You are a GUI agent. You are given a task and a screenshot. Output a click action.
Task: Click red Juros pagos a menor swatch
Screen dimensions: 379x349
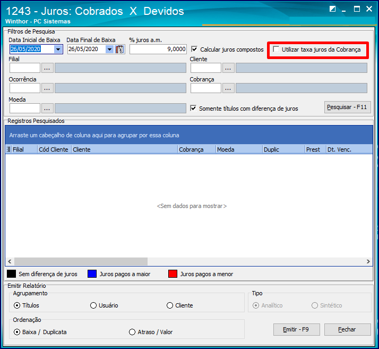(x=173, y=274)
